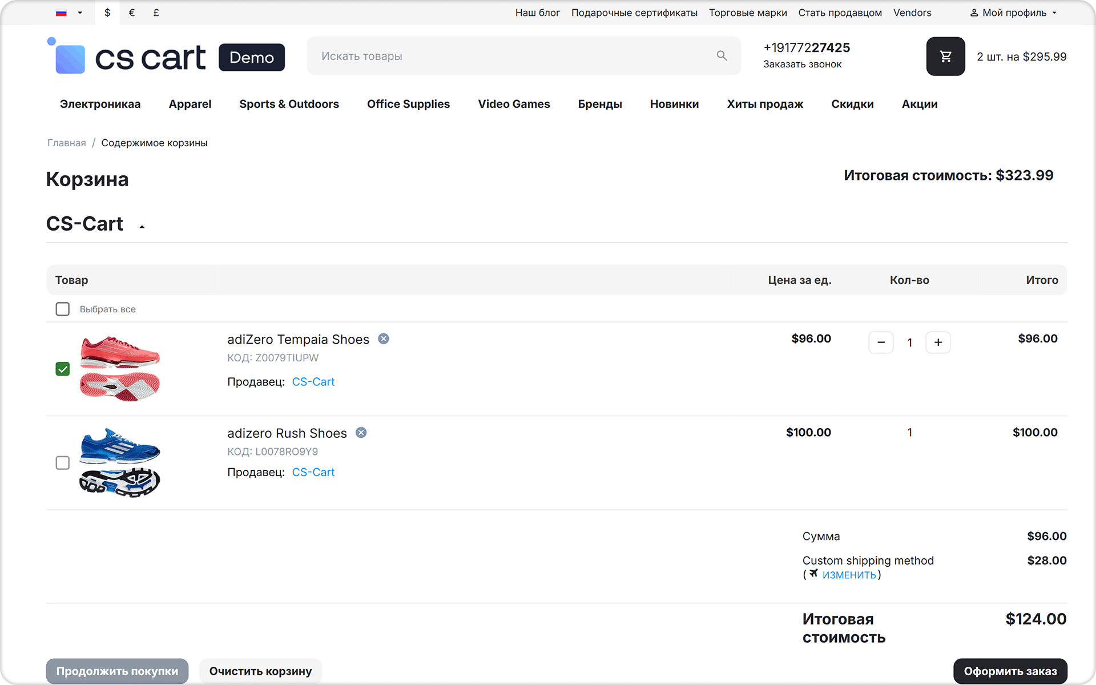Image resolution: width=1096 pixels, height=685 pixels.
Task: Click the $28.00 shipping cost
Action: [1047, 561]
